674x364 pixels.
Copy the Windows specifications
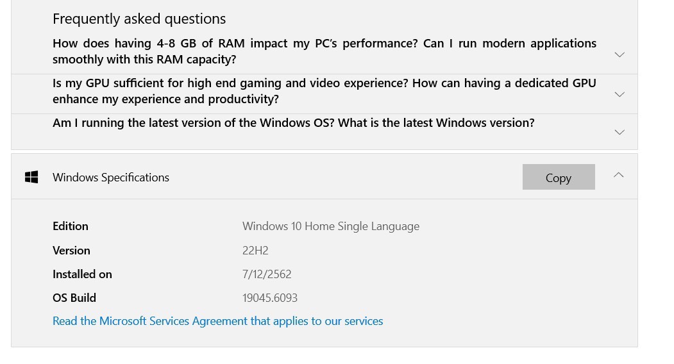click(558, 178)
